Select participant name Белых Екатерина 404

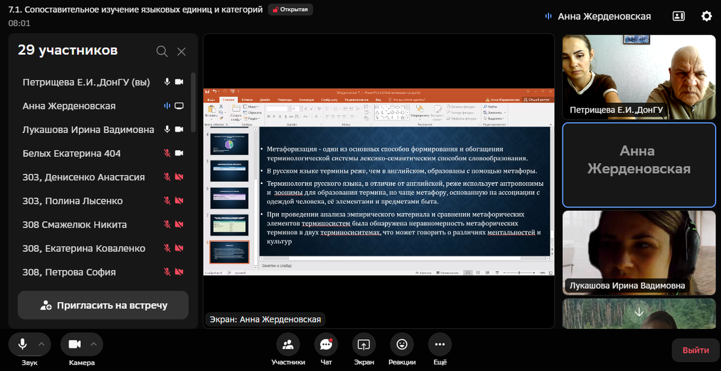tap(71, 153)
